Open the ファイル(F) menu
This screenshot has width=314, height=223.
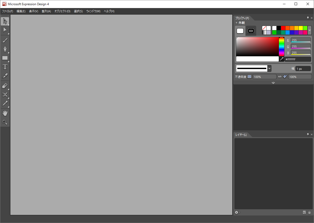[8, 11]
